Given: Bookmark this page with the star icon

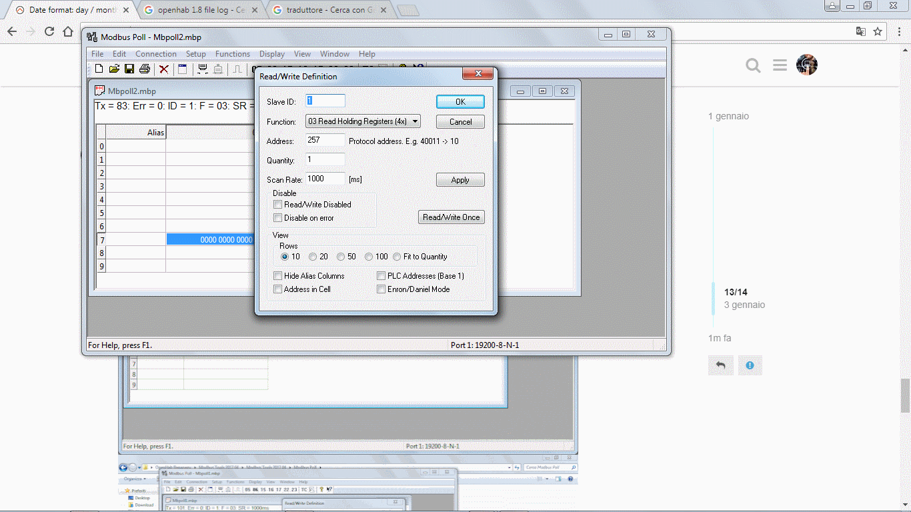Looking at the screenshot, I should [878, 31].
